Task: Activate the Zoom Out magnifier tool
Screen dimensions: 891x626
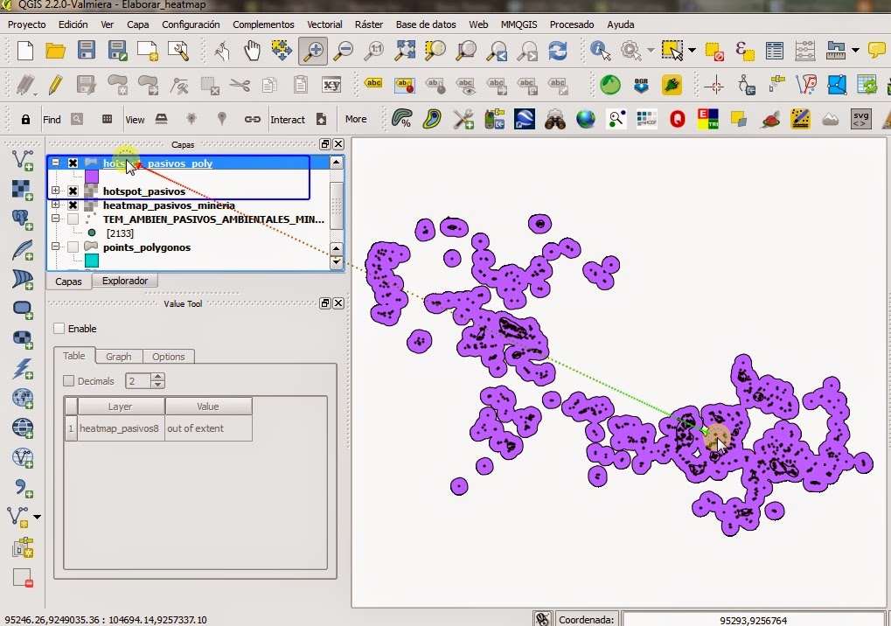Action: tap(344, 51)
